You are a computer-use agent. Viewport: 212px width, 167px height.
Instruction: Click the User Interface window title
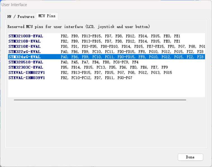14,5
